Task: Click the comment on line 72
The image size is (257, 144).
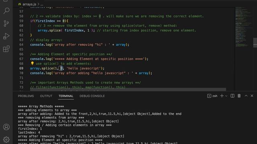Action: 86,82
